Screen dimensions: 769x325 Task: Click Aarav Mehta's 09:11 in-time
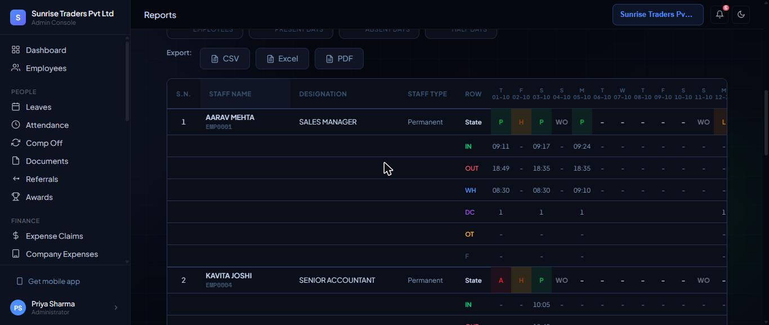(500, 146)
